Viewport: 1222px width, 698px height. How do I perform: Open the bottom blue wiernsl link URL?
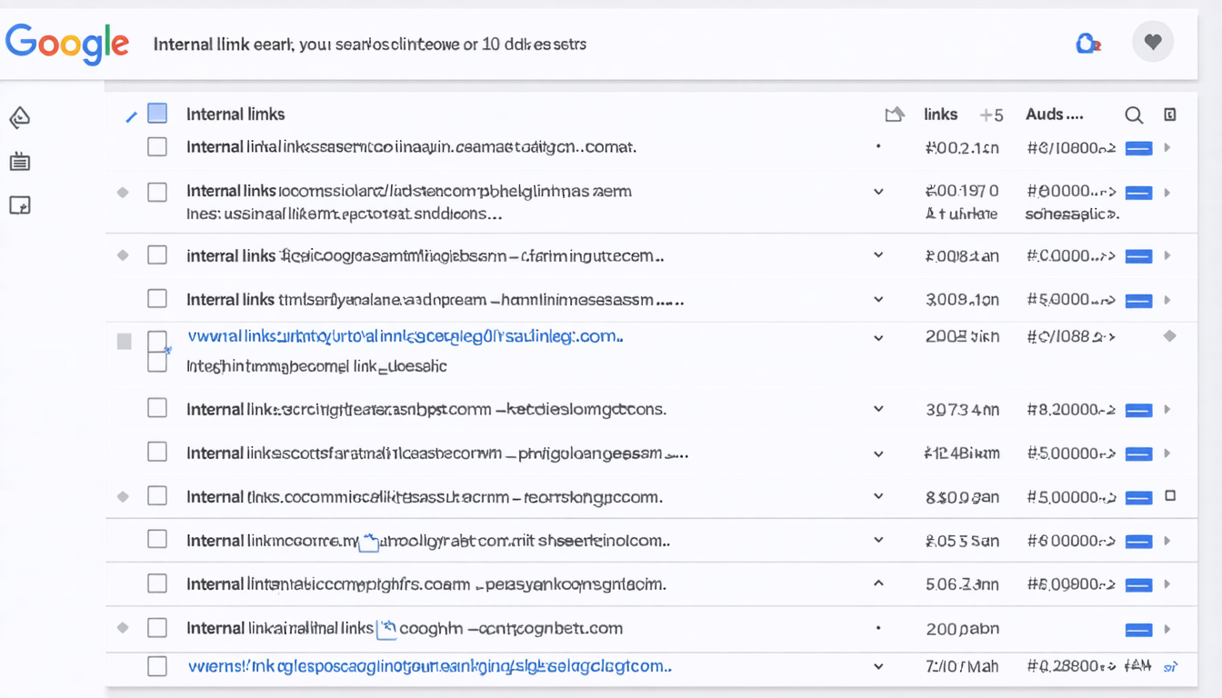(430, 666)
